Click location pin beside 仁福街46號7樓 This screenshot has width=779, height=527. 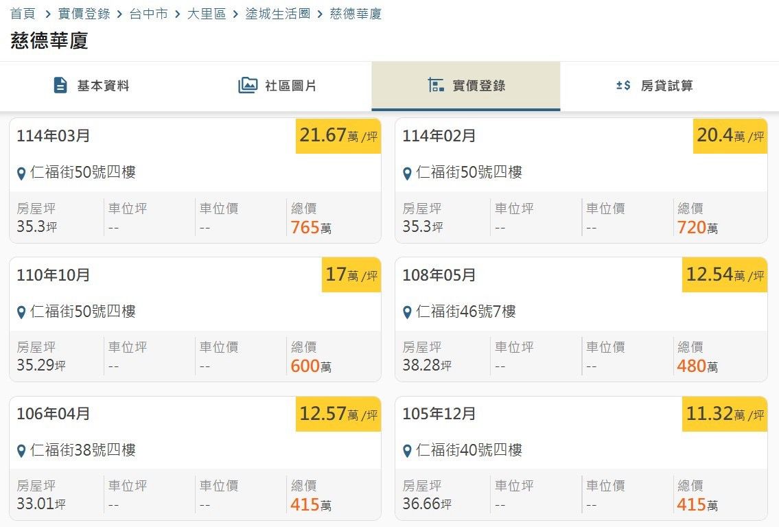tap(407, 313)
